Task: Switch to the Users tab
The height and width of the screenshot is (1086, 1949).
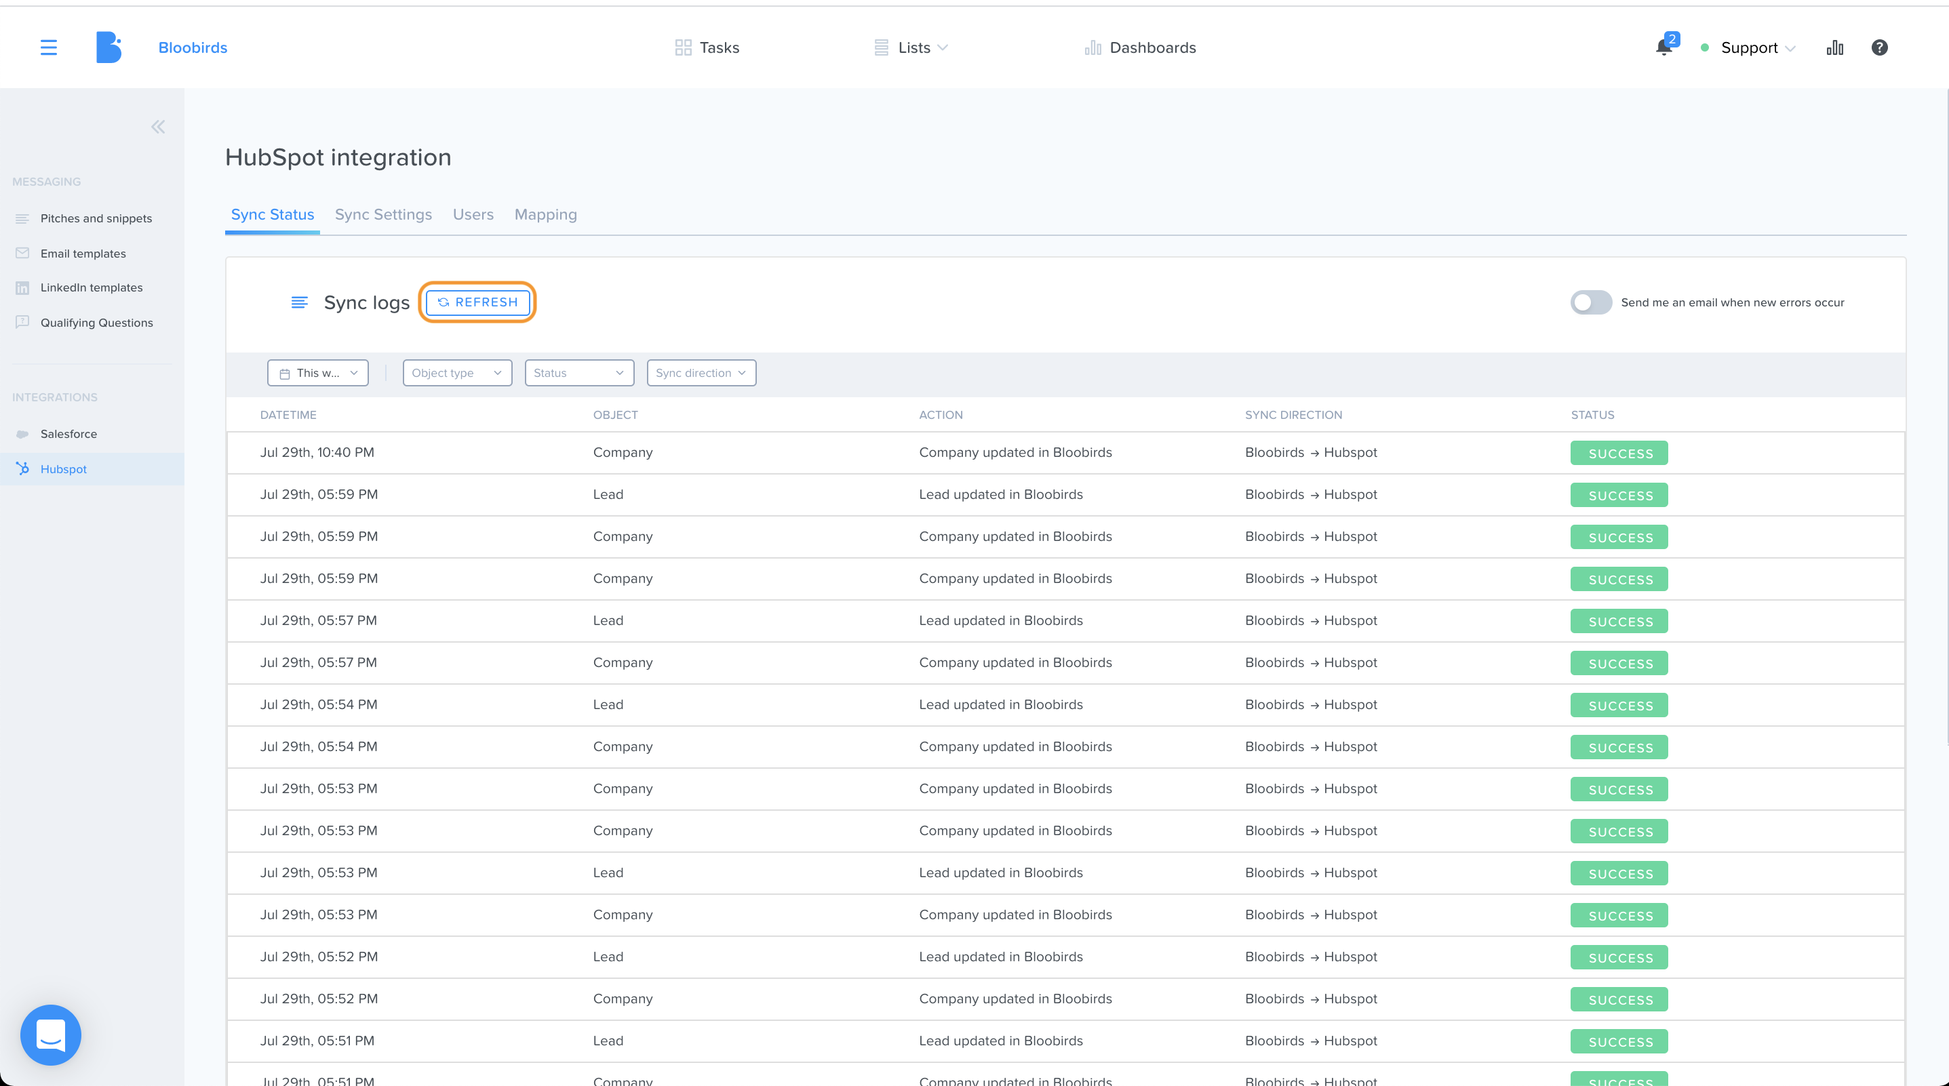Action: click(x=473, y=215)
